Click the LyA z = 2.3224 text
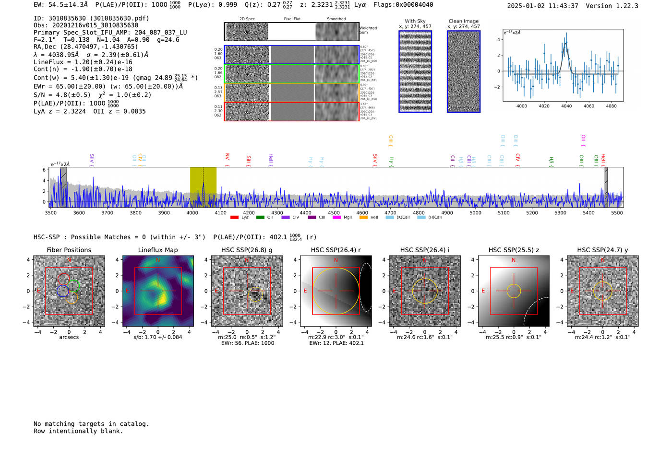Screen dimensions: 672x457 tap(60, 111)
